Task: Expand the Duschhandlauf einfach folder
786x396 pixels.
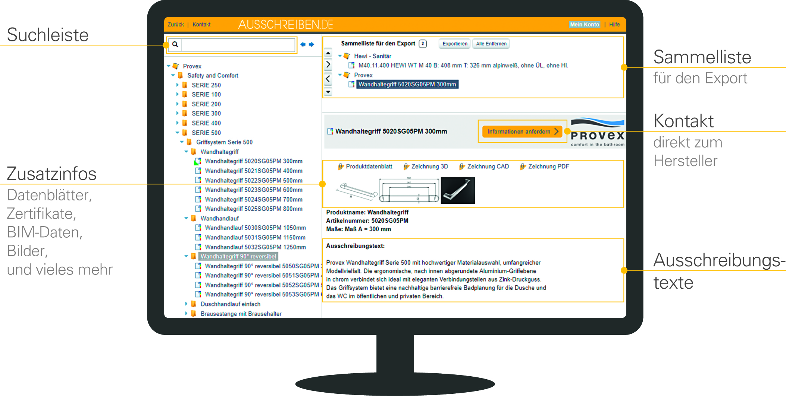Action: [186, 304]
